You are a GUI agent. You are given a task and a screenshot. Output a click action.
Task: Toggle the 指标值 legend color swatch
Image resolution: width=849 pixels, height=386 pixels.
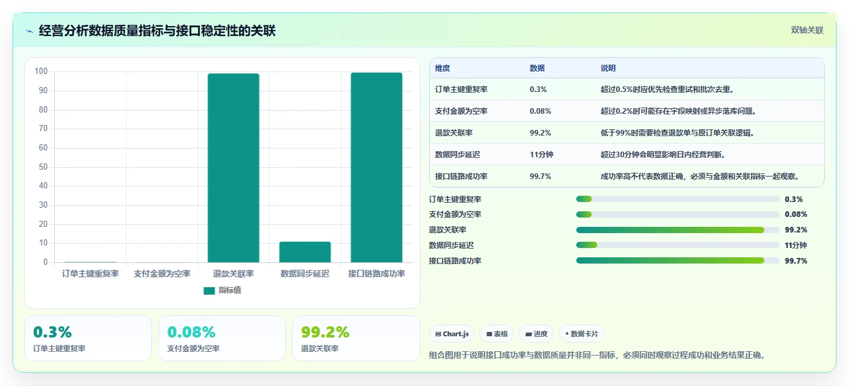[209, 290]
